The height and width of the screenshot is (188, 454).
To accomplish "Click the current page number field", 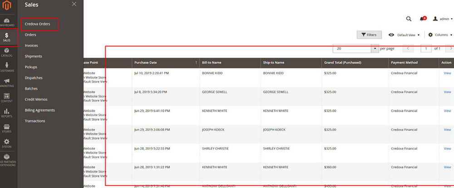I will (426, 49).
